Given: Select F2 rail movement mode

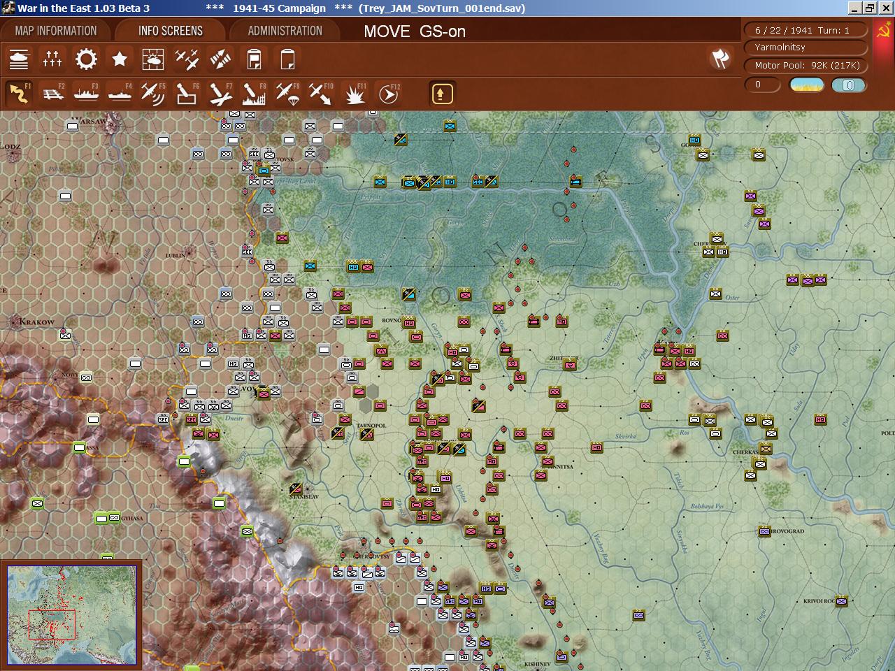Looking at the screenshot, I should (x=52, y=93).
